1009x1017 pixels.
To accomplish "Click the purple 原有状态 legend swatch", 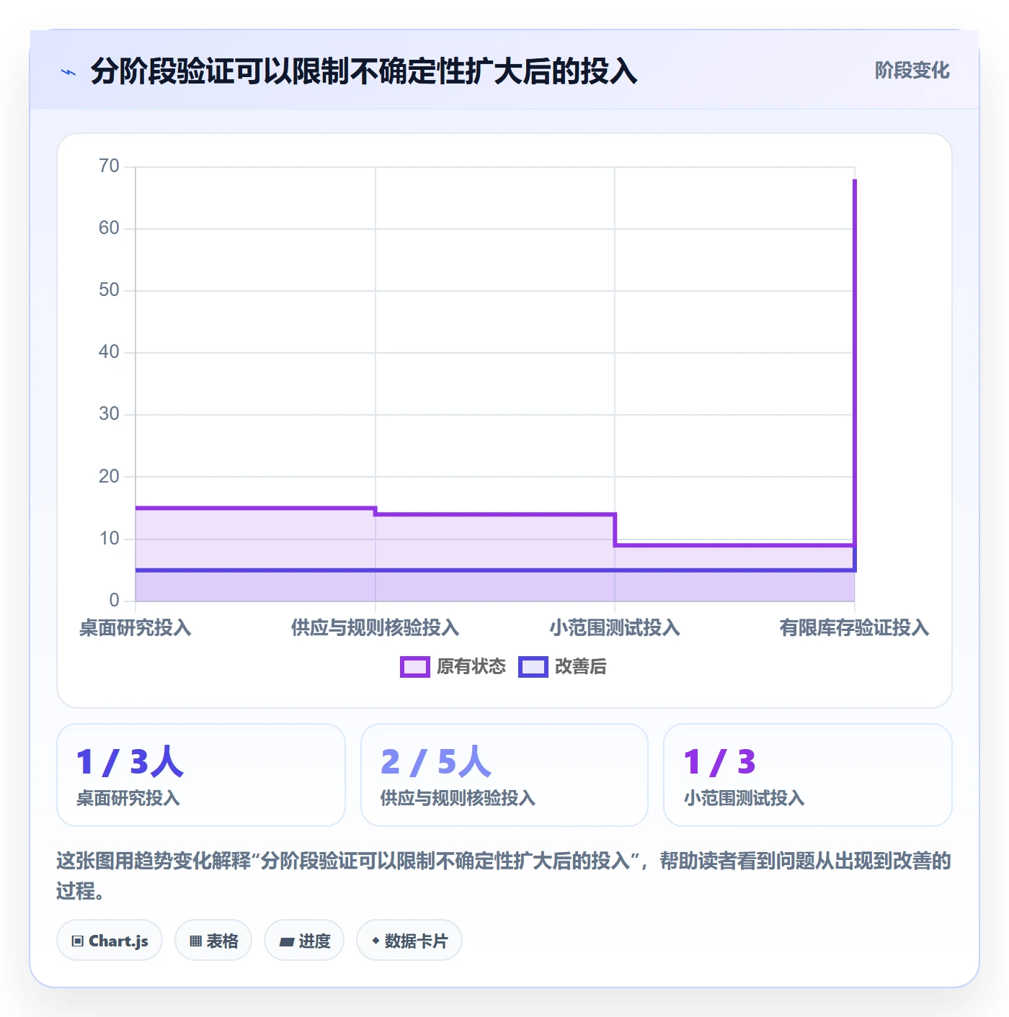I will (x=414, y=667).
